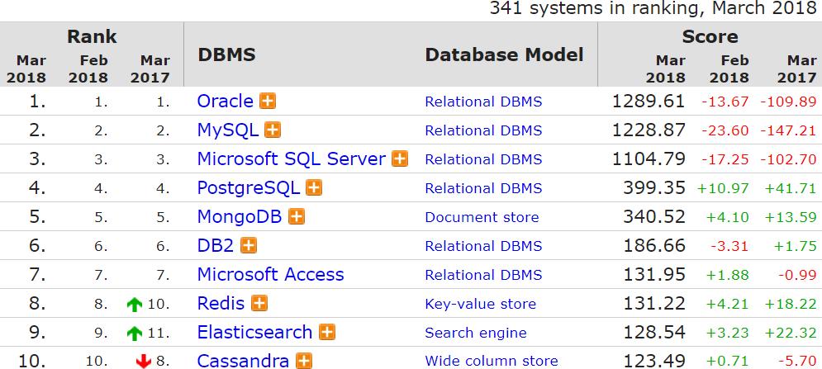This screenshot has height=369, width=822.
Task: Click the +10.97 monthly change value
Action: (723, 188)
